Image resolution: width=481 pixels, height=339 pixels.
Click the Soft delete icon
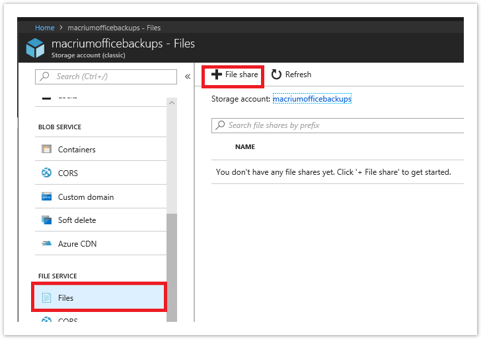[x=46, y=220]
